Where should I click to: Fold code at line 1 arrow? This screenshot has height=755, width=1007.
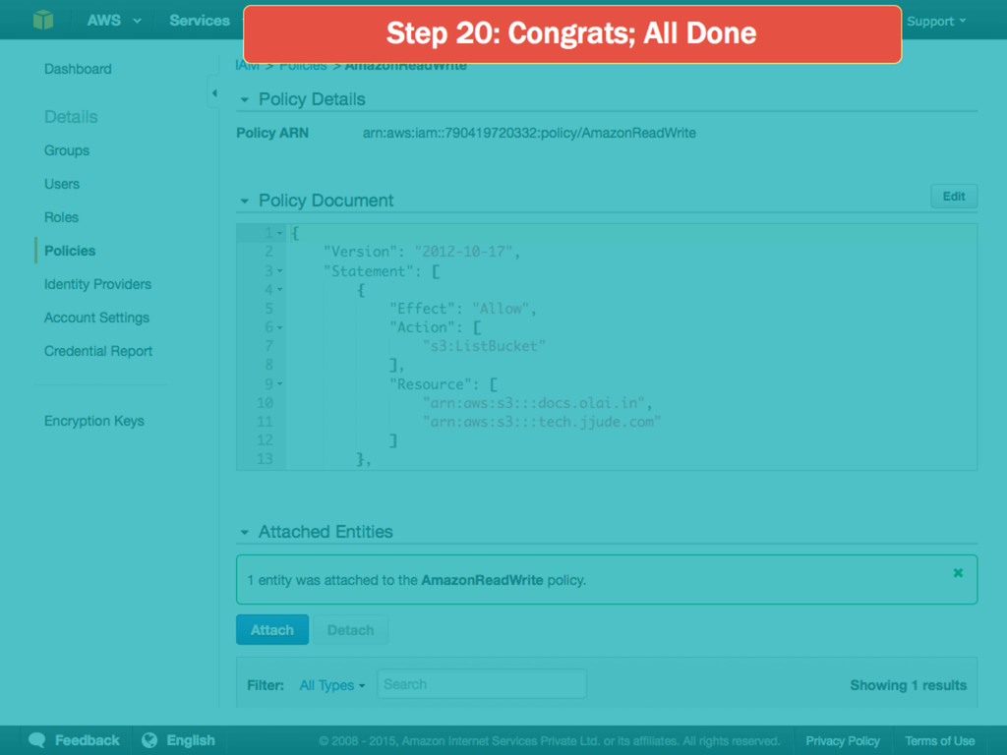280,233
